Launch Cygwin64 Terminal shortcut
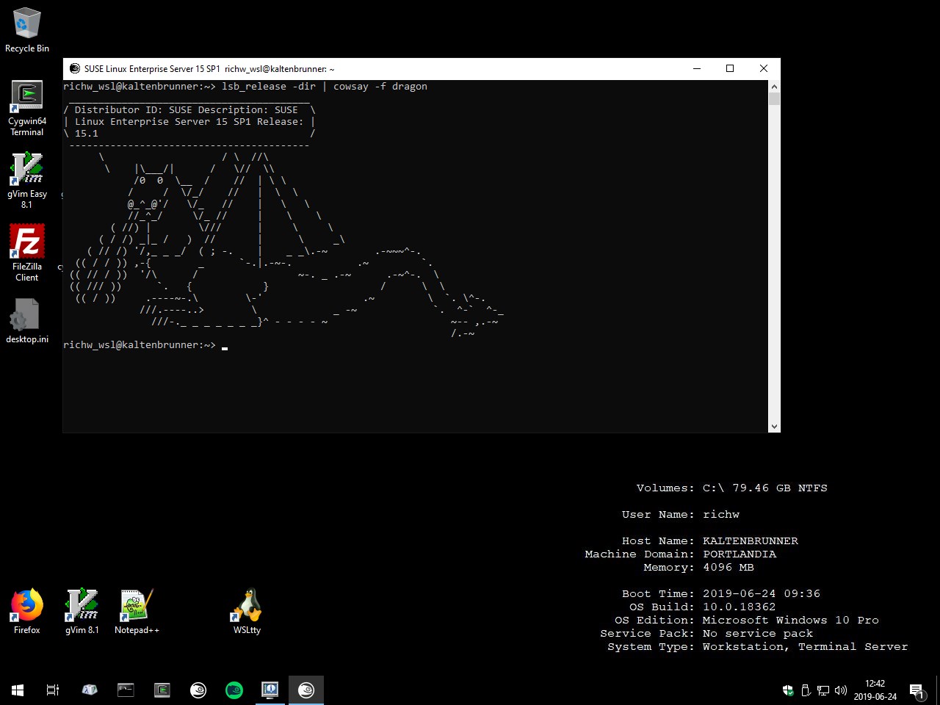The image size is (940, 705). [27, 108]
